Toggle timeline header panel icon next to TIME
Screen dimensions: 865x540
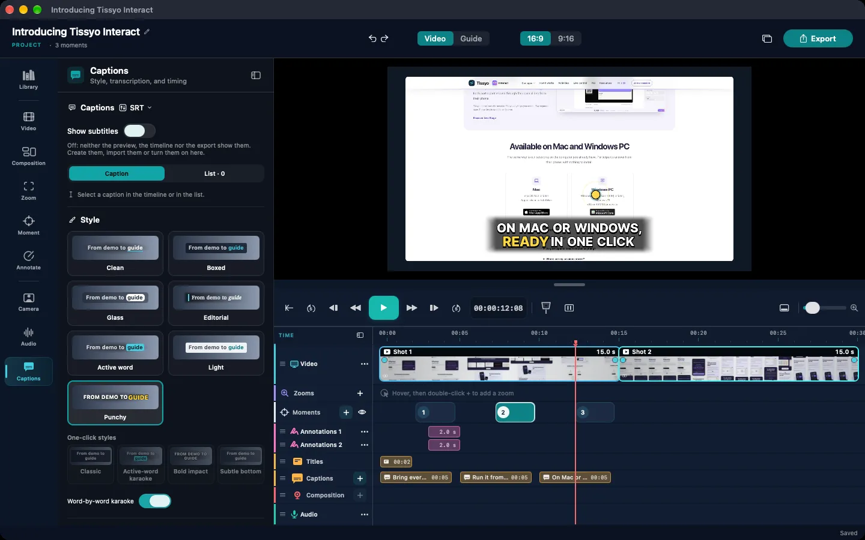(x=360, y=335)
